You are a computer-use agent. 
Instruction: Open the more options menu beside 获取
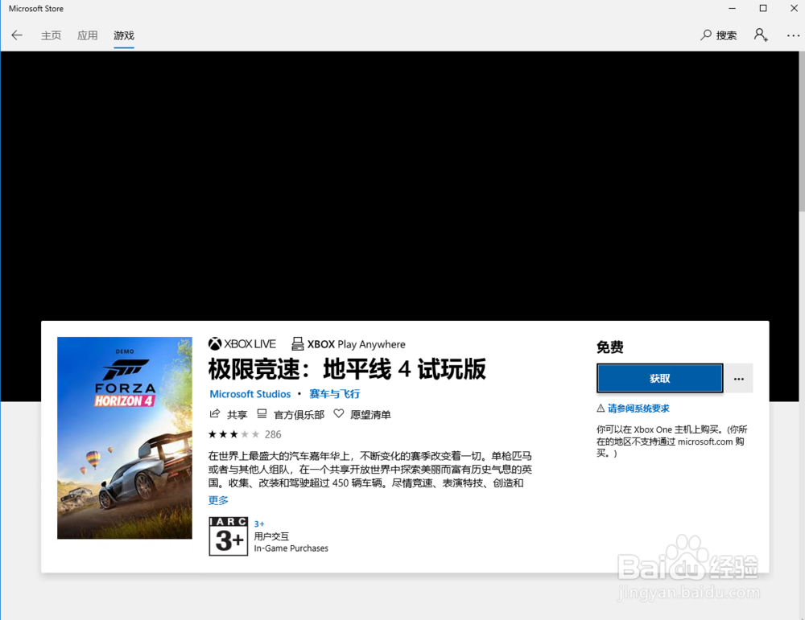[739, 378]
